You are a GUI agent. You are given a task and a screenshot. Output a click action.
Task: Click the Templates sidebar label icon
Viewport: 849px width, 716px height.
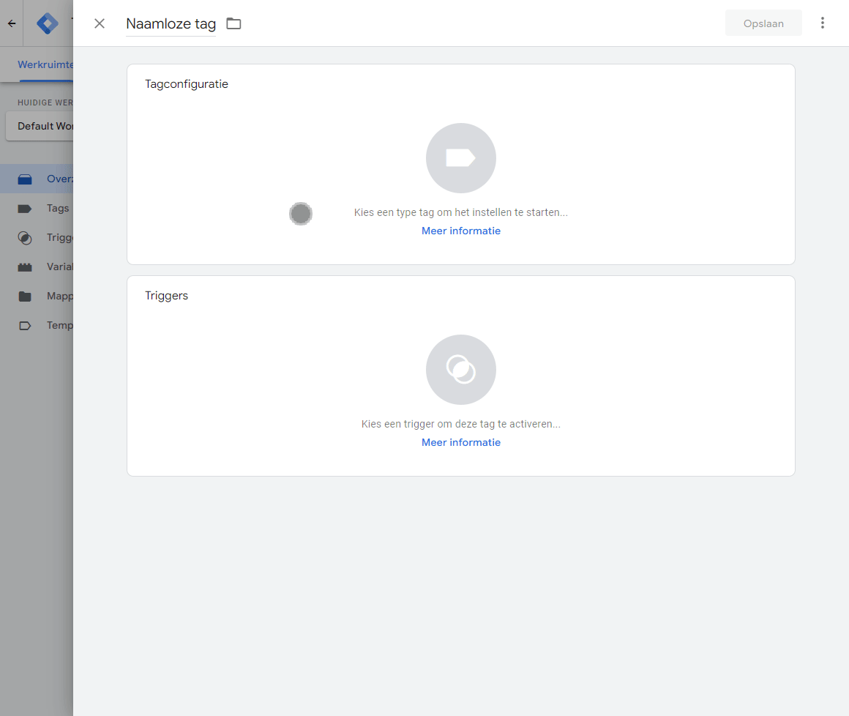pos(25,326)
